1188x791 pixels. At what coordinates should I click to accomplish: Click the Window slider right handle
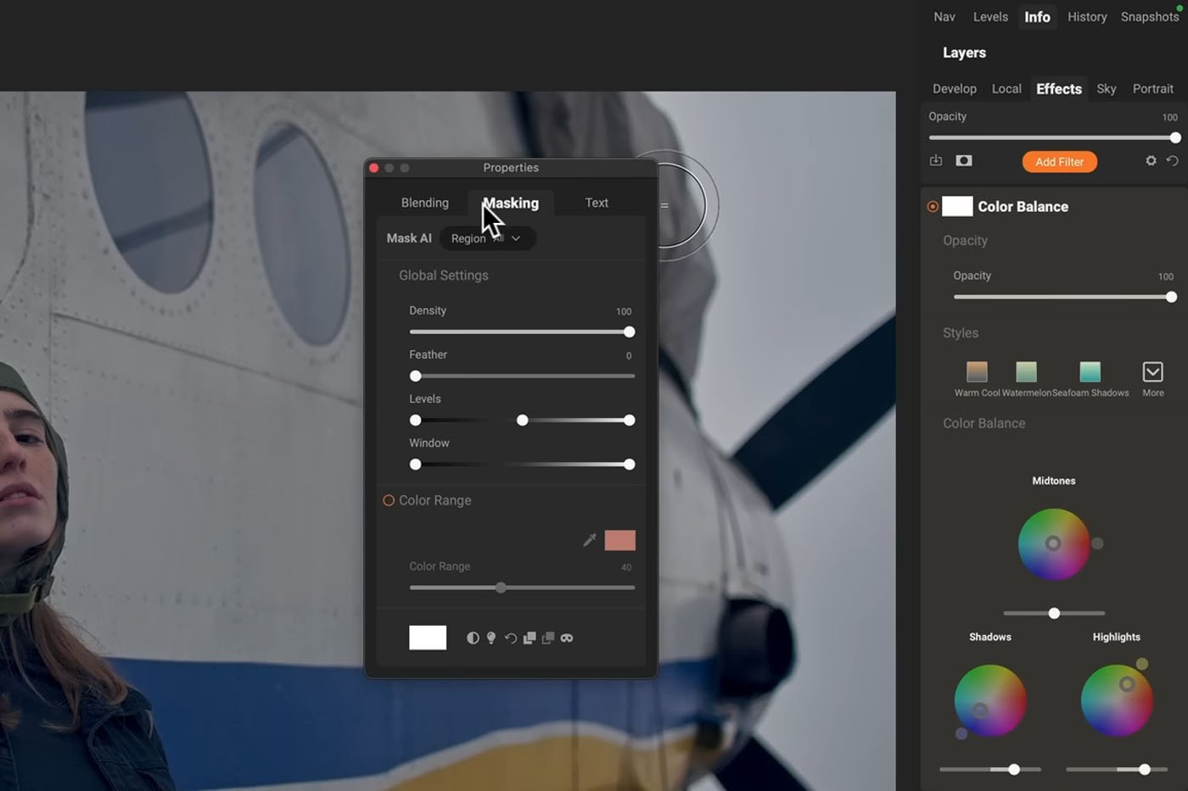click(629, 464)
